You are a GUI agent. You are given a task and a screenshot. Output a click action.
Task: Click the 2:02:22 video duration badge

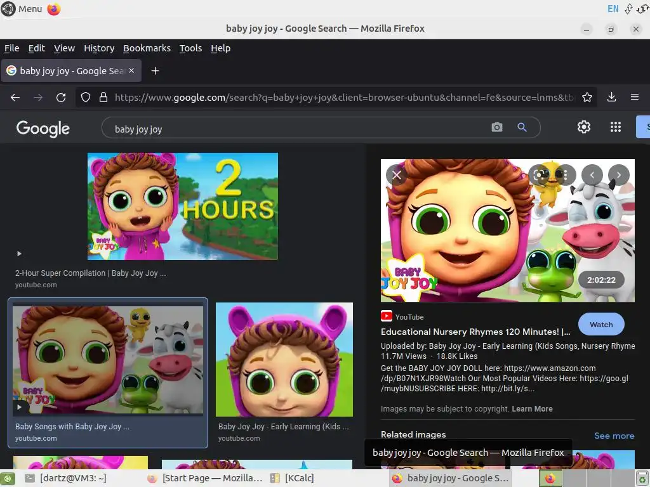pyautogui.click(x=601, y=280)
